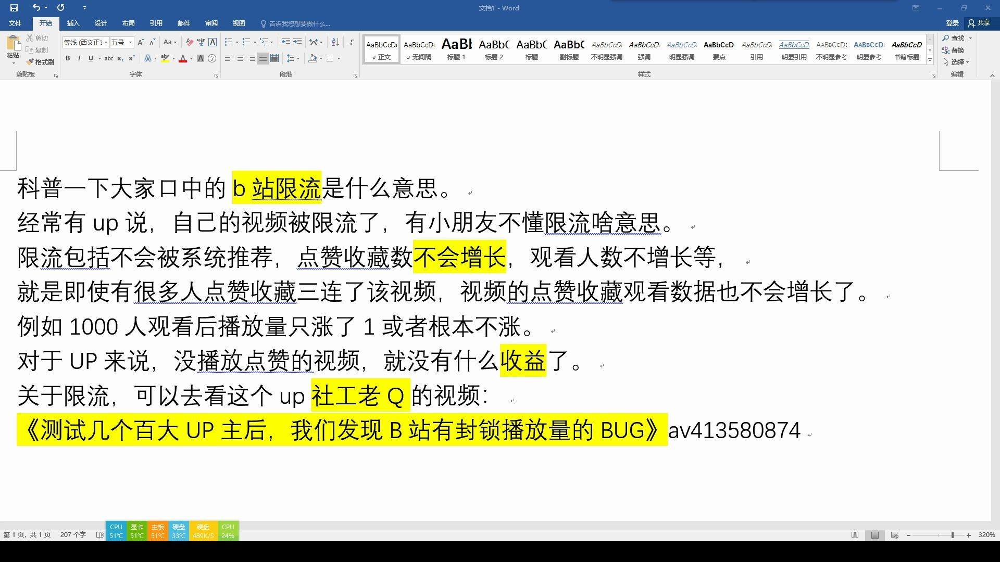Toggle underline formatting

click(x=91, y=58)
